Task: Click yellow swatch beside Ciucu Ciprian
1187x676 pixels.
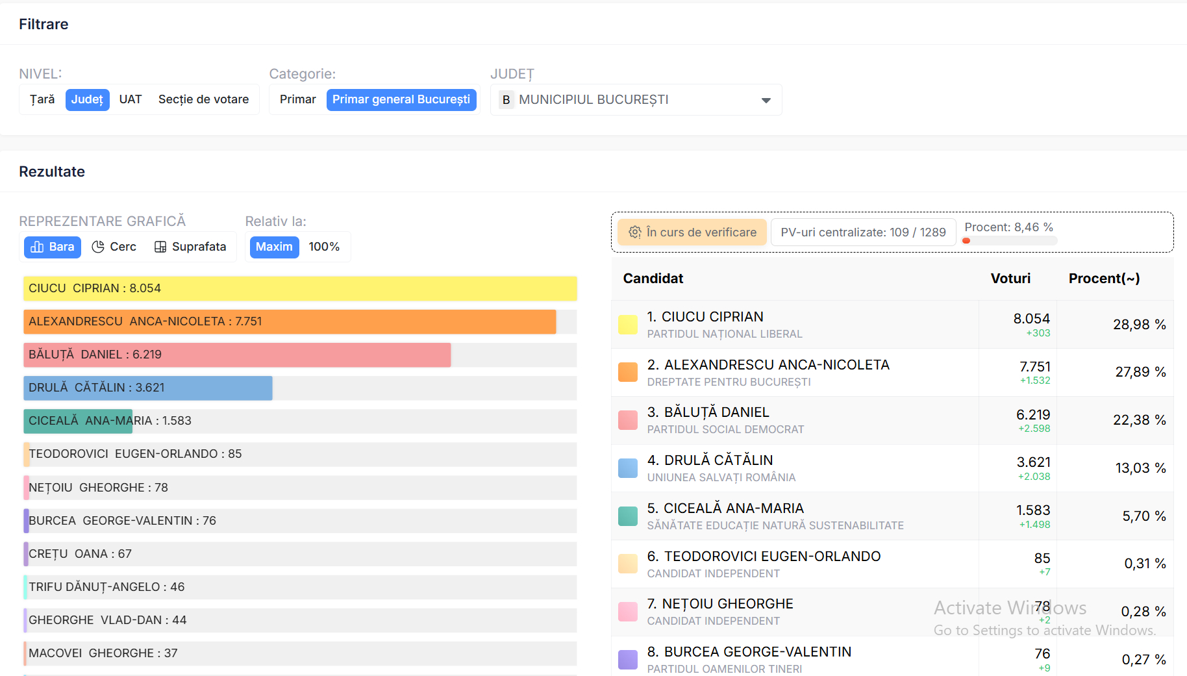Action: click(627, 325)
